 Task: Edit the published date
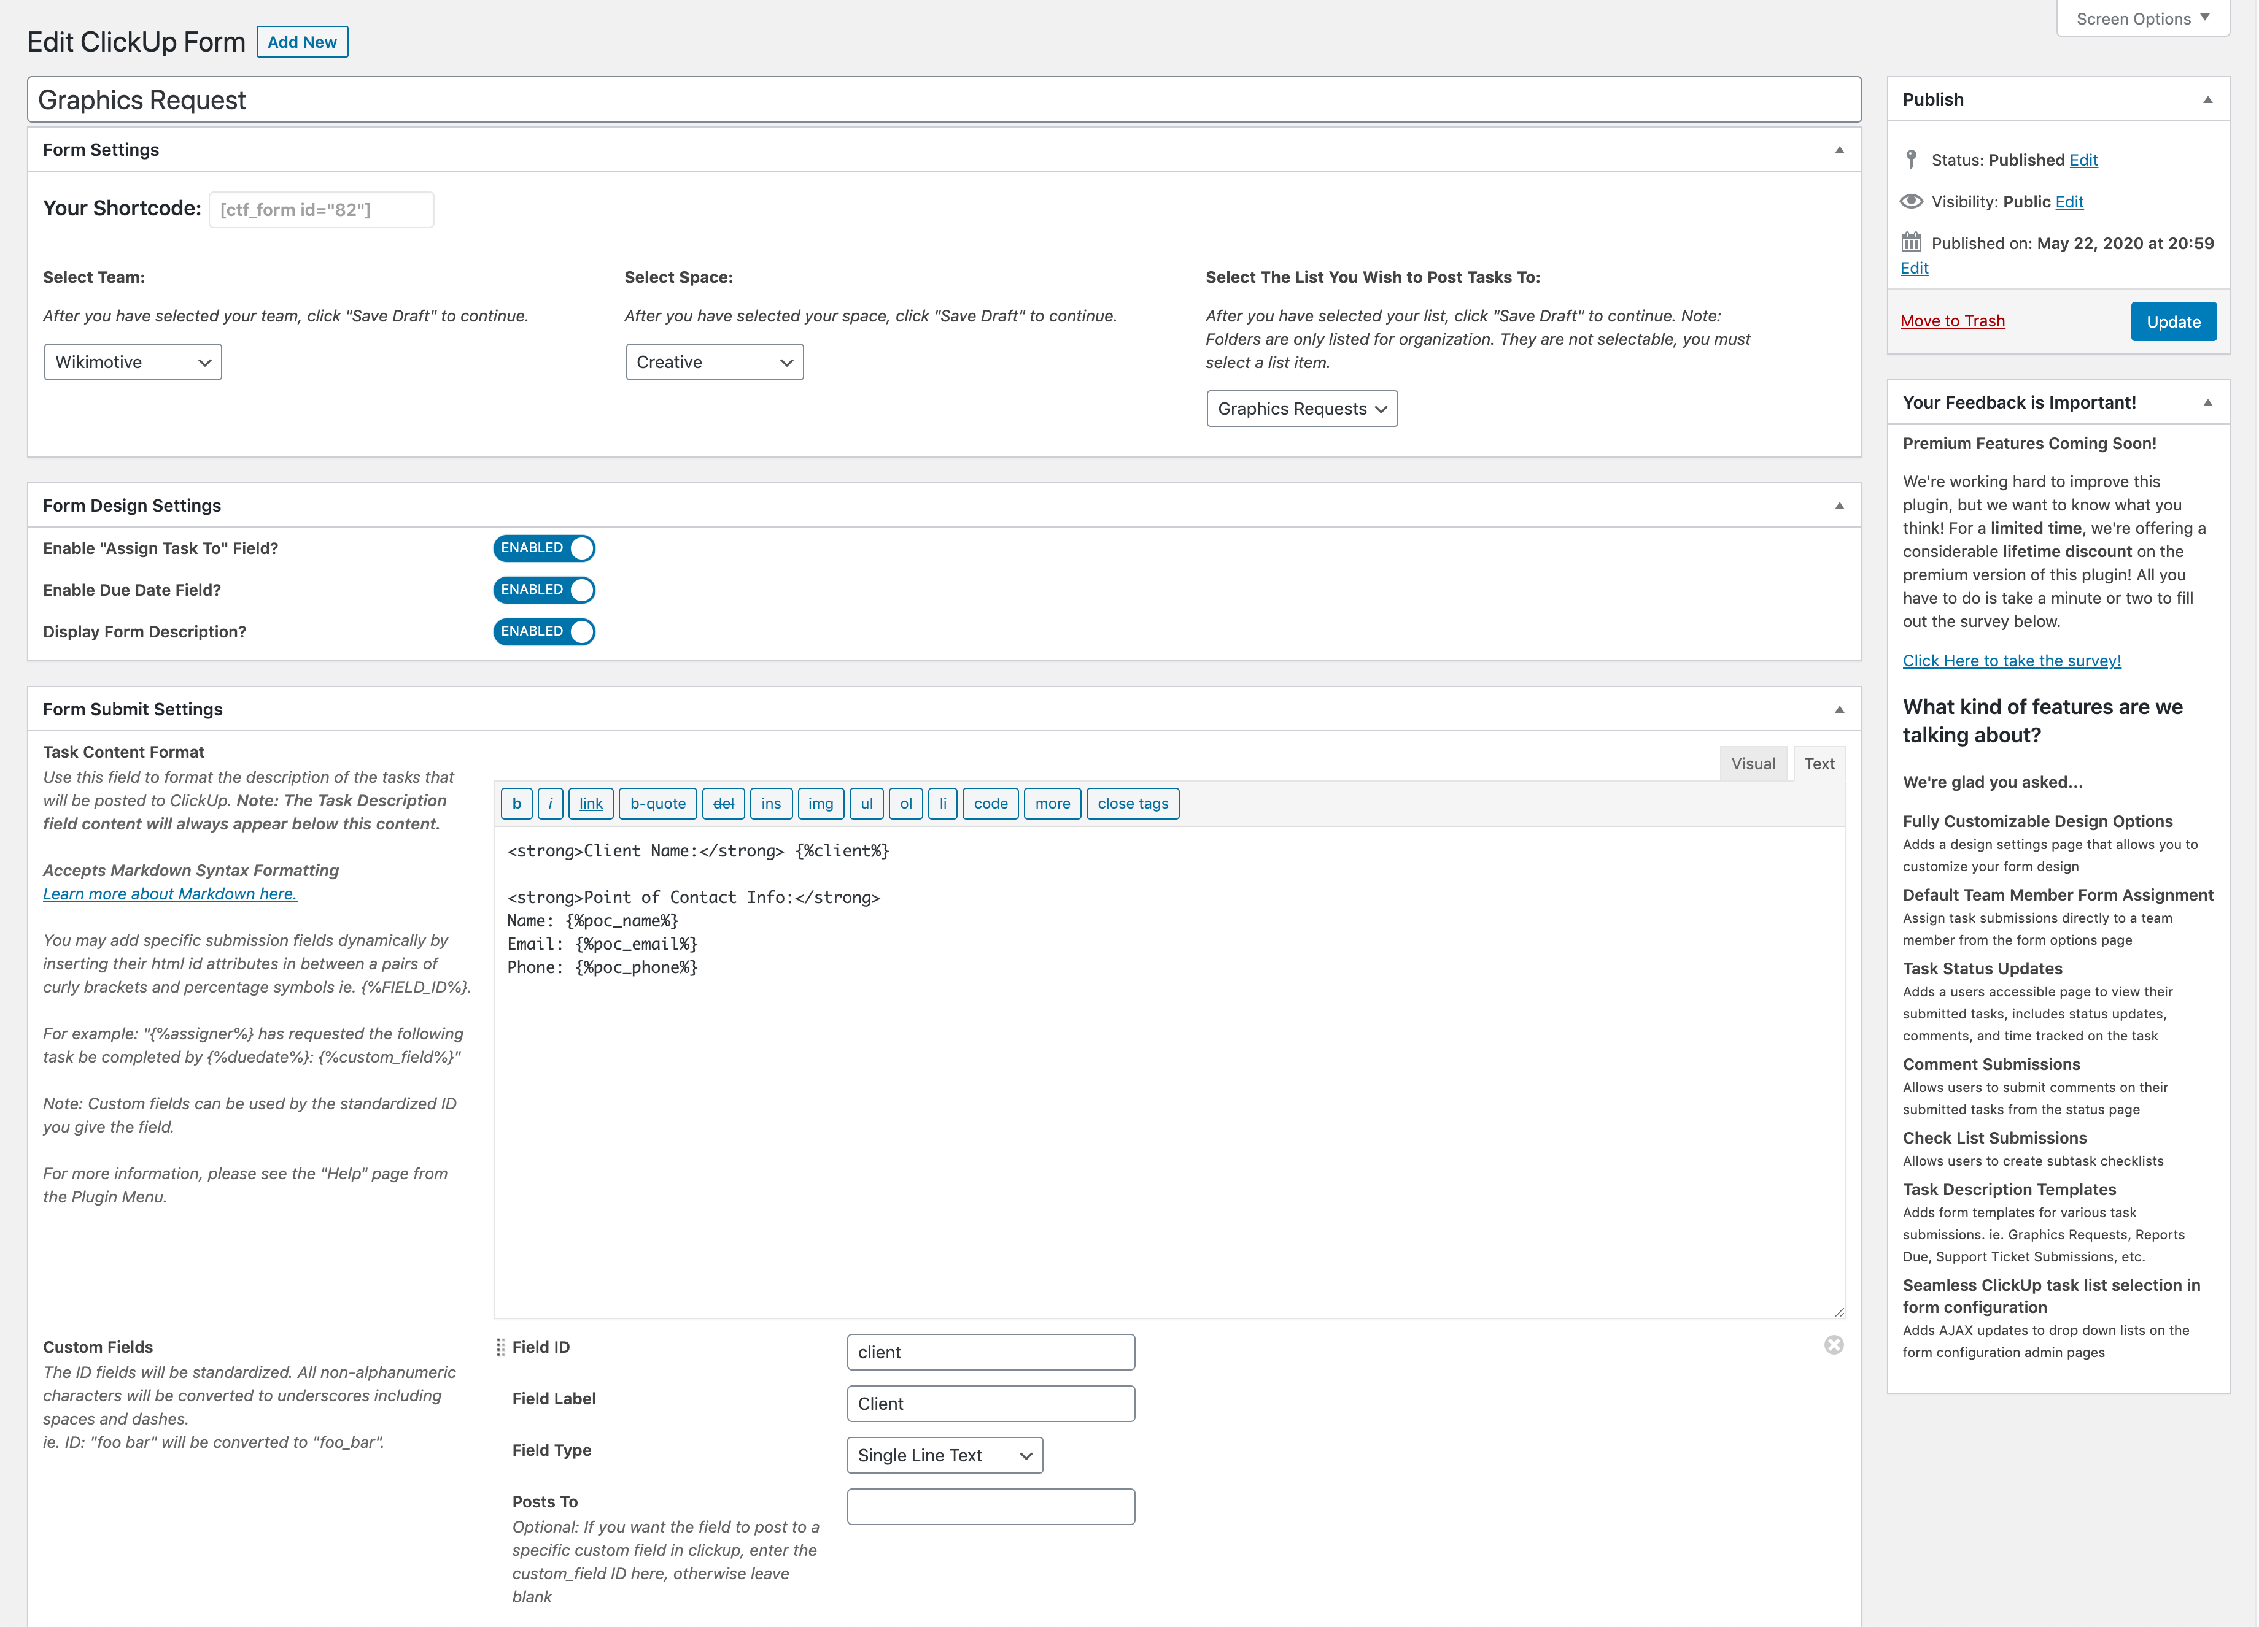click(1915, 268)
